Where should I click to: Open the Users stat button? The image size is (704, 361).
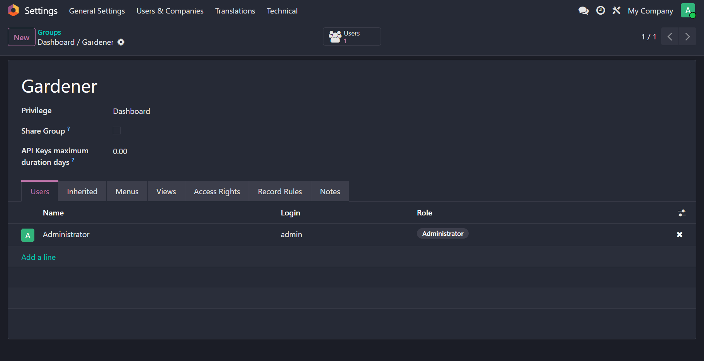tap(352, 37)
